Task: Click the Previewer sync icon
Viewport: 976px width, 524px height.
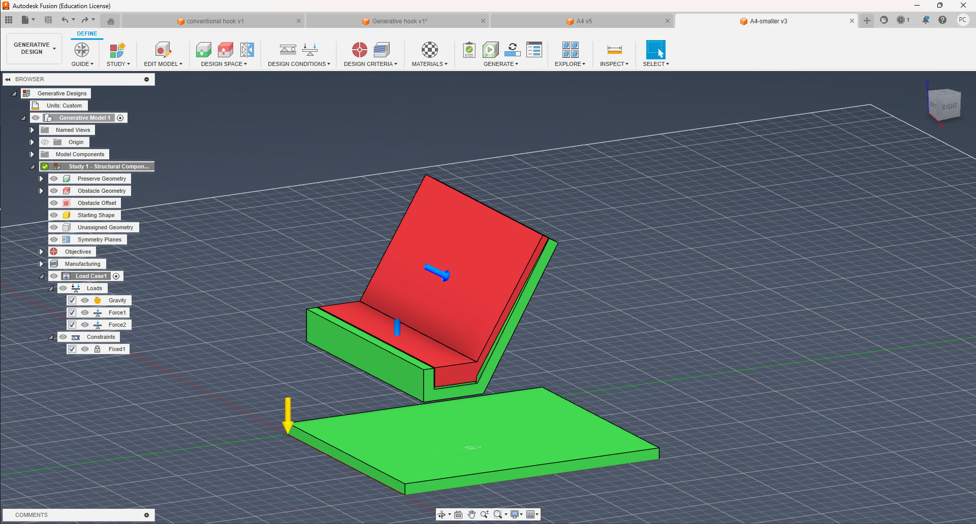Action: click(513, 50)
